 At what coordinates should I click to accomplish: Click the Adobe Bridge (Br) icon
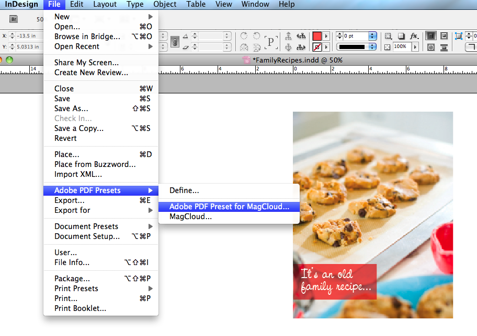pos(14,19)
